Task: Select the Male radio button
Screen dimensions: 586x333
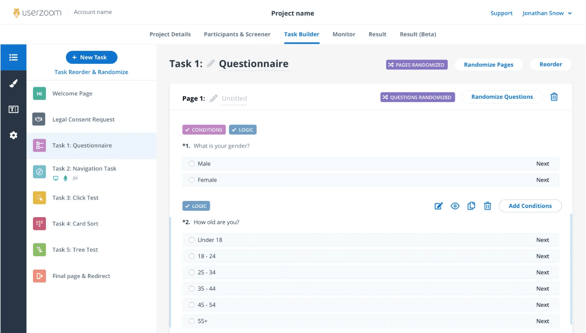Action: click(x=191, y=163)
